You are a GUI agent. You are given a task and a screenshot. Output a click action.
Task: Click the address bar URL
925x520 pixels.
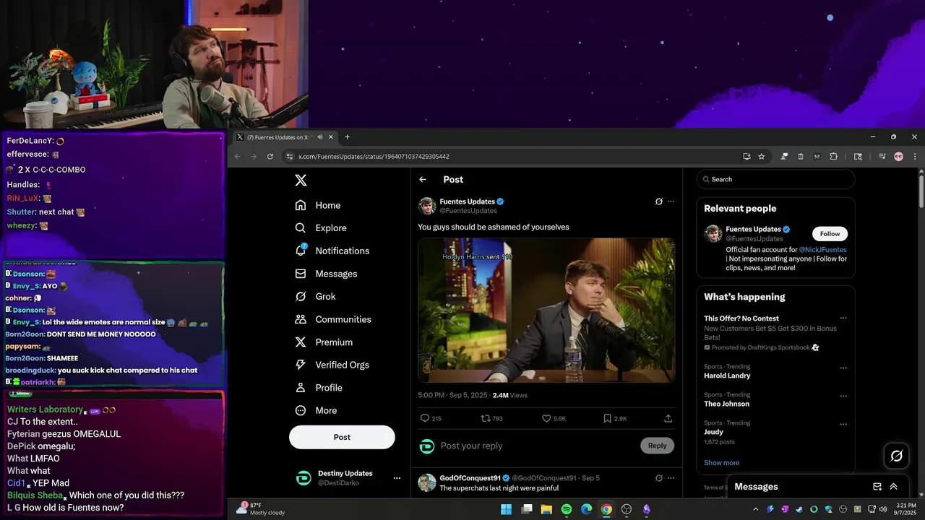click(374, 157)
